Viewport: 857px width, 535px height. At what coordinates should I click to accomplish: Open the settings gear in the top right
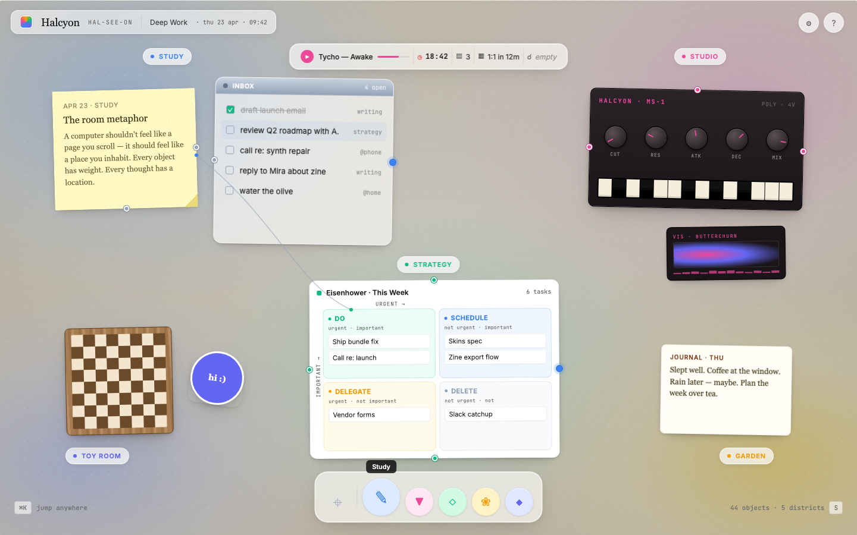pos(808,23)
